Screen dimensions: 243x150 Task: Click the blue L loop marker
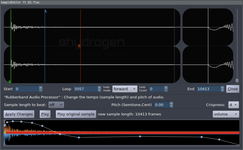(x=46, y=11)
